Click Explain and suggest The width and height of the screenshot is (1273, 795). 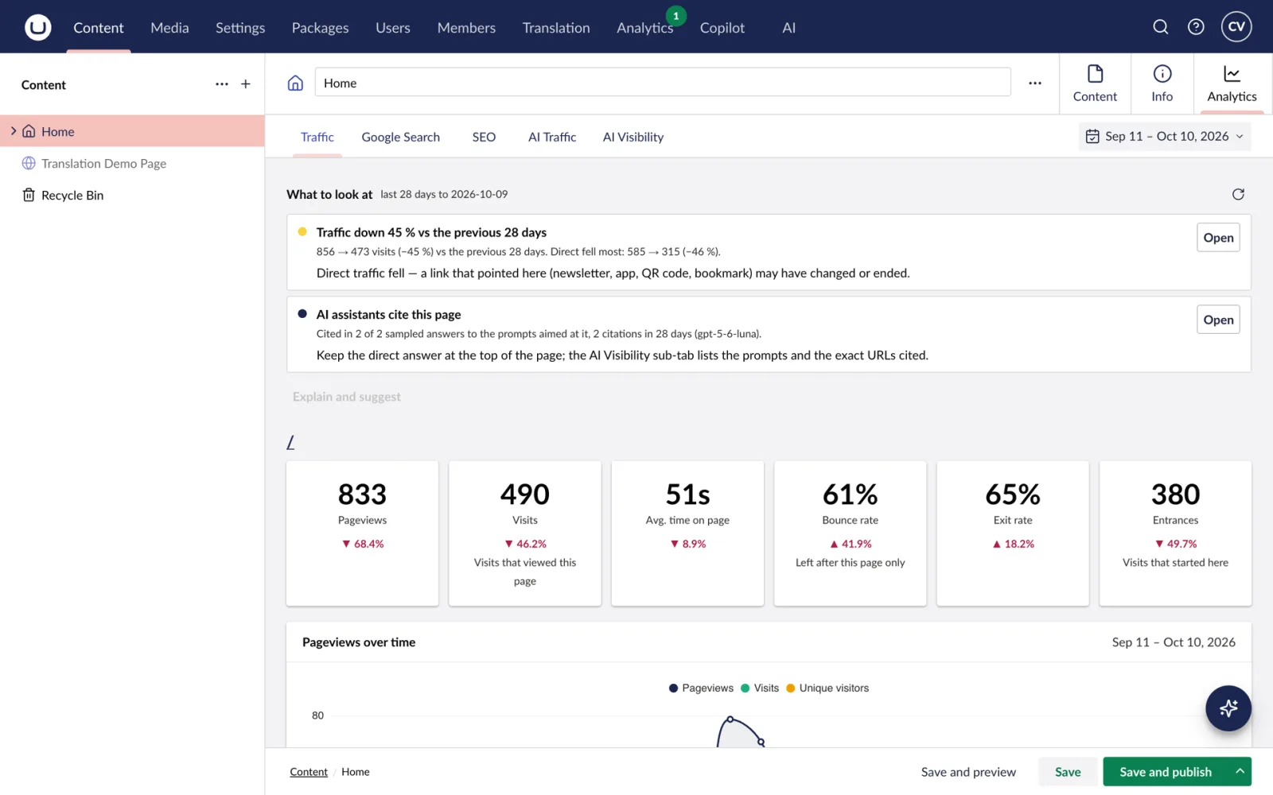pyautogui.click(x=347, y=397)
